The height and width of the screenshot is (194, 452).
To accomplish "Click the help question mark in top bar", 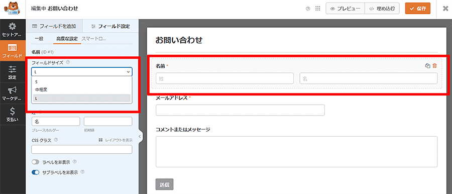I will tap(308, 9).
